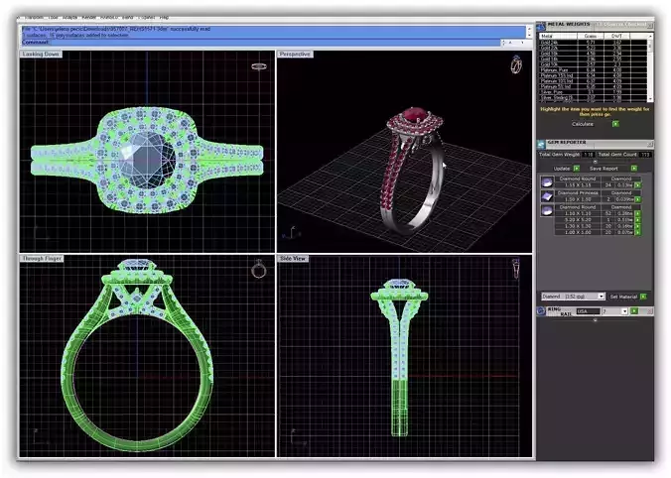Image resolution: width=671 pixels, height=478 pixels.
Task: Select the first Diamond Round gem icon
Action: coord(547,182)
